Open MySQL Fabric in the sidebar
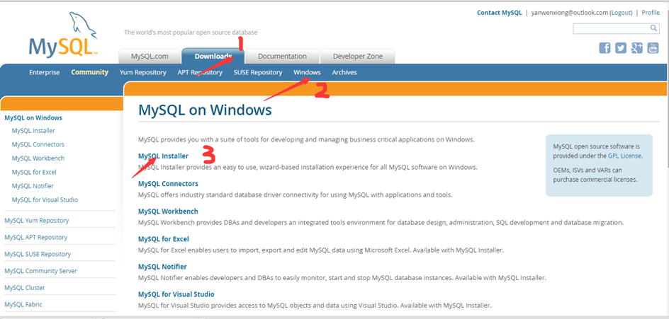This screenshot has width=669, height=319. pos(23,305)
